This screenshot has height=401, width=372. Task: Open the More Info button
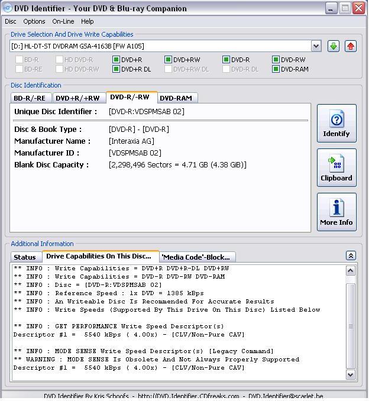point(337,212)
